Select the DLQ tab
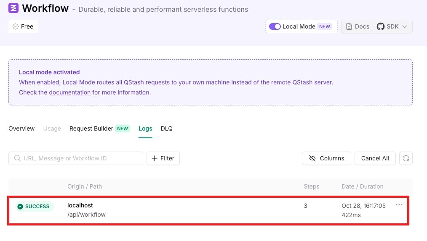427x241 pixels. click(x=167, y=128)
